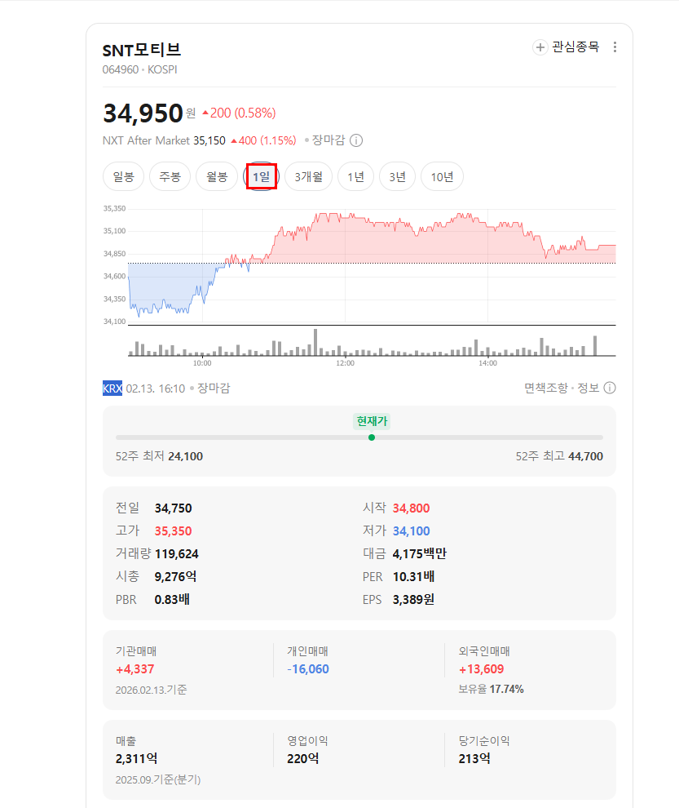Click the KRX exchange badge

pyautogui.click(x=112, y=388)
